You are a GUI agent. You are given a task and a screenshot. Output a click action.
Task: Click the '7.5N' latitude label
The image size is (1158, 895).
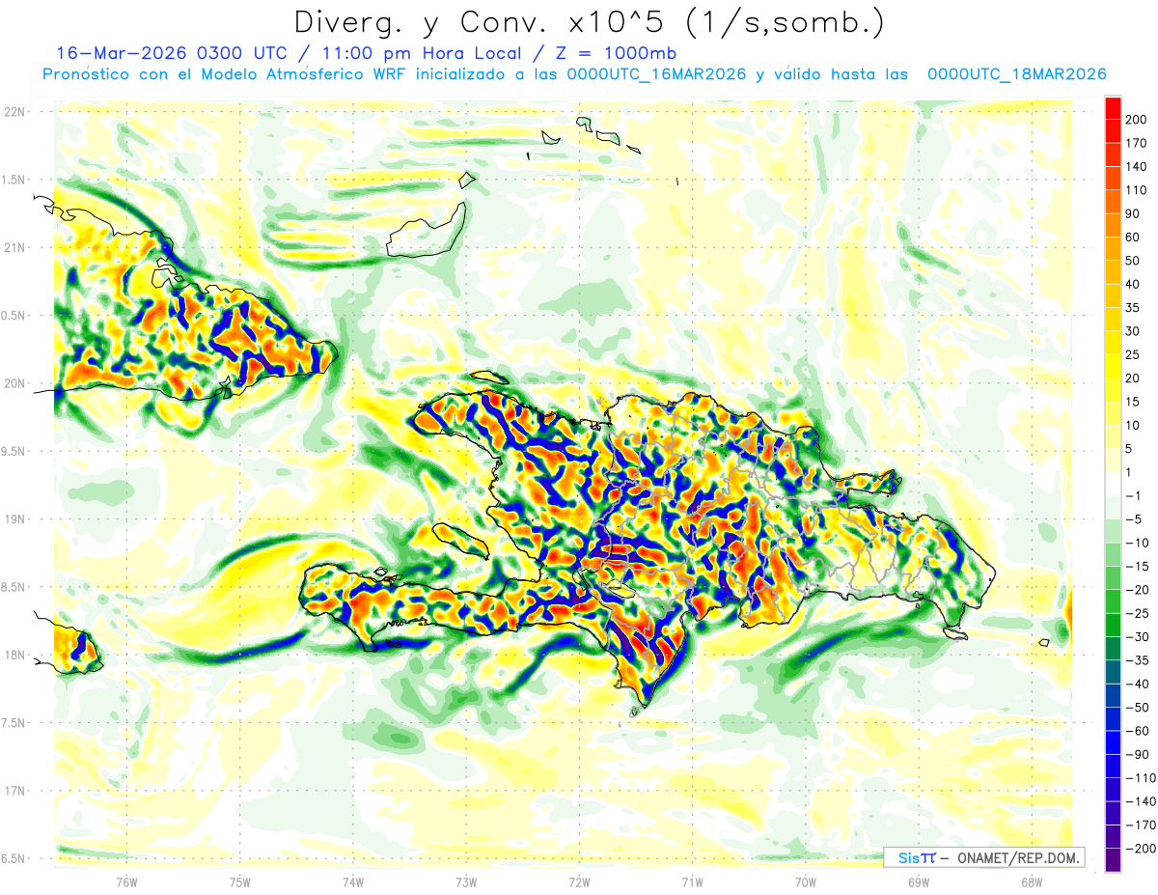(13, 723)
